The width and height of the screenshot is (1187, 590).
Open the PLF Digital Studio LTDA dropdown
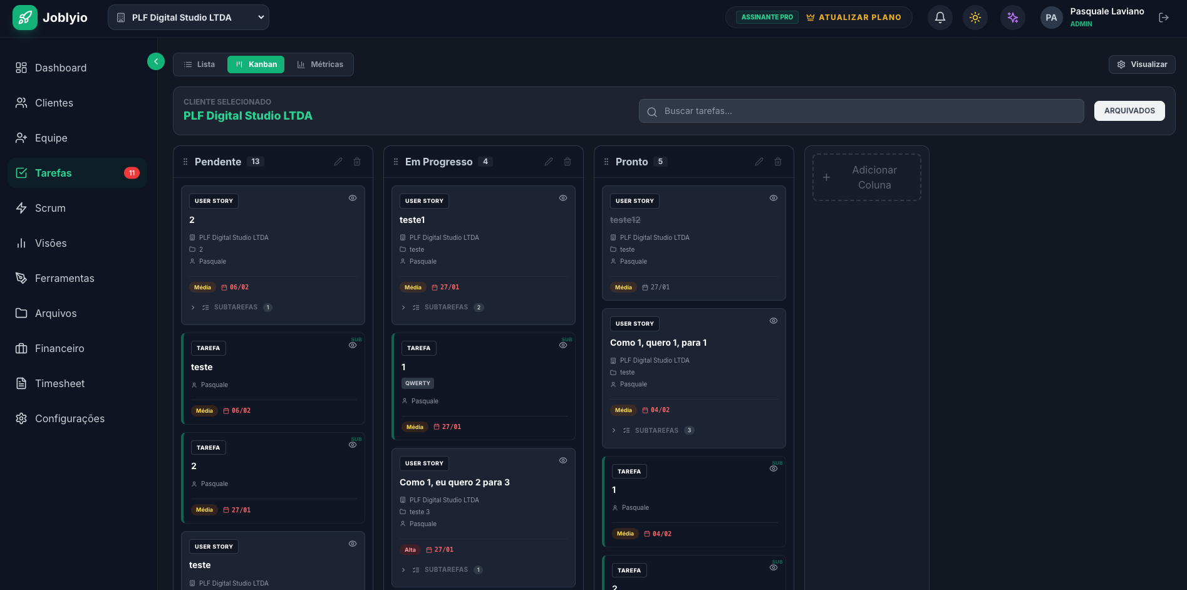pos(189,18)
